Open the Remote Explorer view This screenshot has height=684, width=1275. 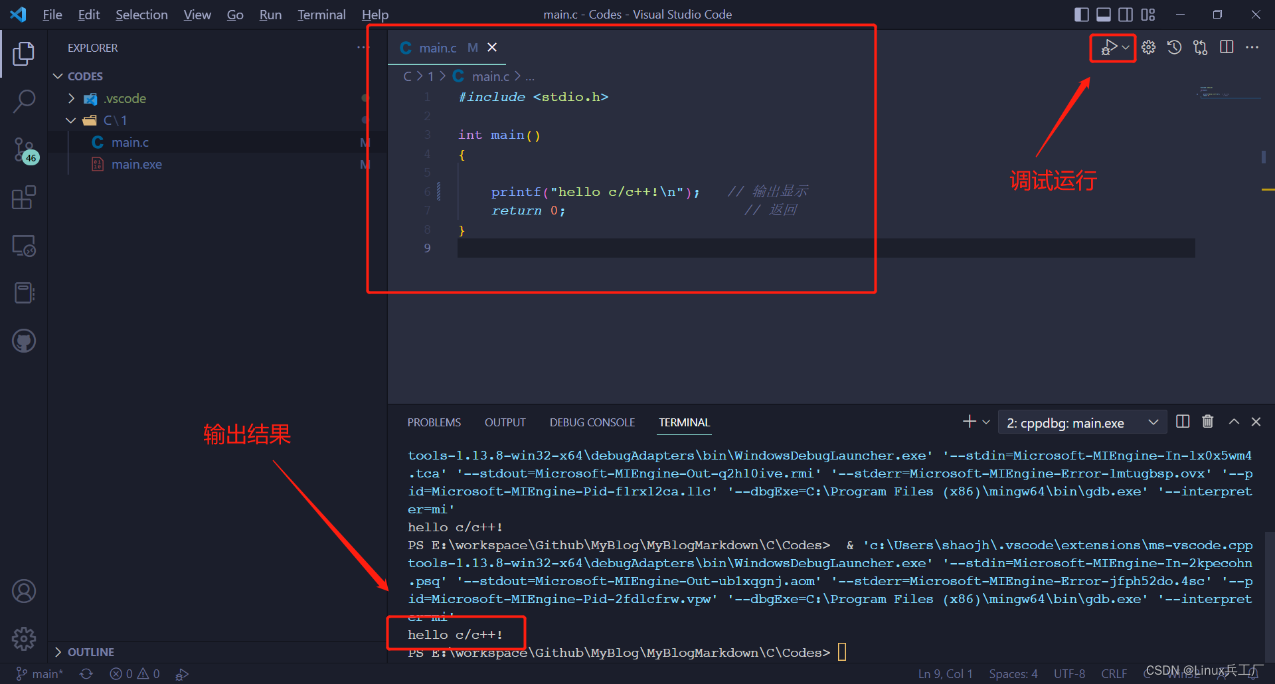pos(24,246)
